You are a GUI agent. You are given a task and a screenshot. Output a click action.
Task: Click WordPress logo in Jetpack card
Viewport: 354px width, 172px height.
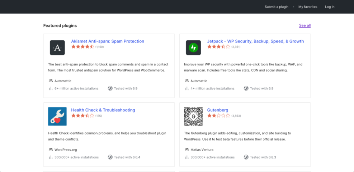click(246, 88)
